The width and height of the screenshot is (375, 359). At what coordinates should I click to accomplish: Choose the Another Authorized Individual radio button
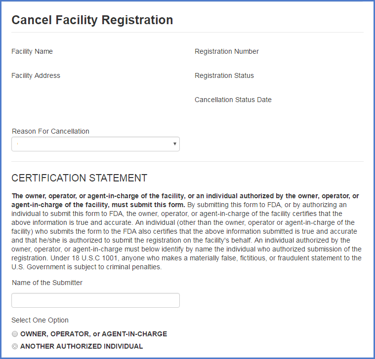tap(15, 346)
